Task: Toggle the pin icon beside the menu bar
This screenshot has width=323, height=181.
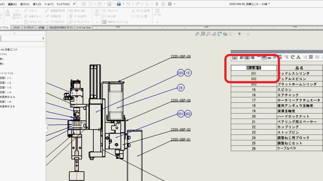Action: point(74,4)
